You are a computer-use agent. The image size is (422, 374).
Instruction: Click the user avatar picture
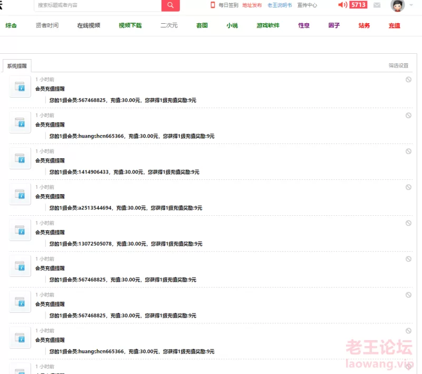click(398, 5)
